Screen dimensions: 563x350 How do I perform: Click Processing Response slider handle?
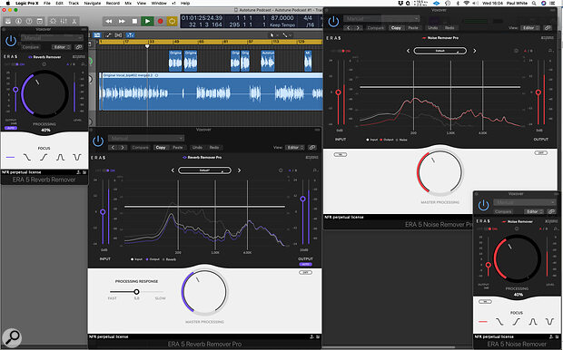(136, 292)
